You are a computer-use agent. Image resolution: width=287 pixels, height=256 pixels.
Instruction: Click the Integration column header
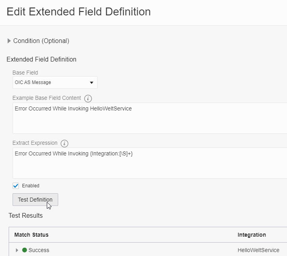(252, 235)
